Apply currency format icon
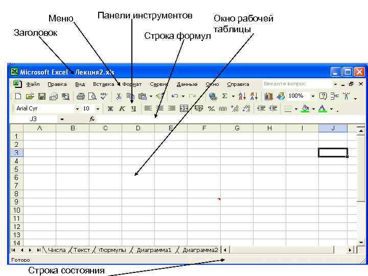This screenshot has height=276, width=368. coord(199,108)
